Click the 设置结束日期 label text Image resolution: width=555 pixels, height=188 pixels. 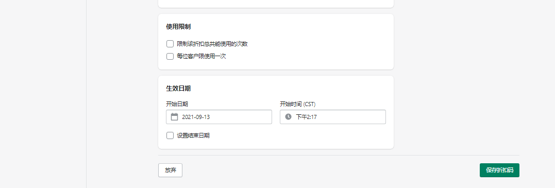[x=193, y=135]
